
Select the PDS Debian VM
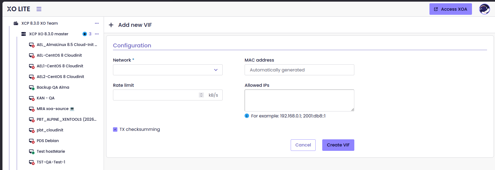[x=48, y=141]
